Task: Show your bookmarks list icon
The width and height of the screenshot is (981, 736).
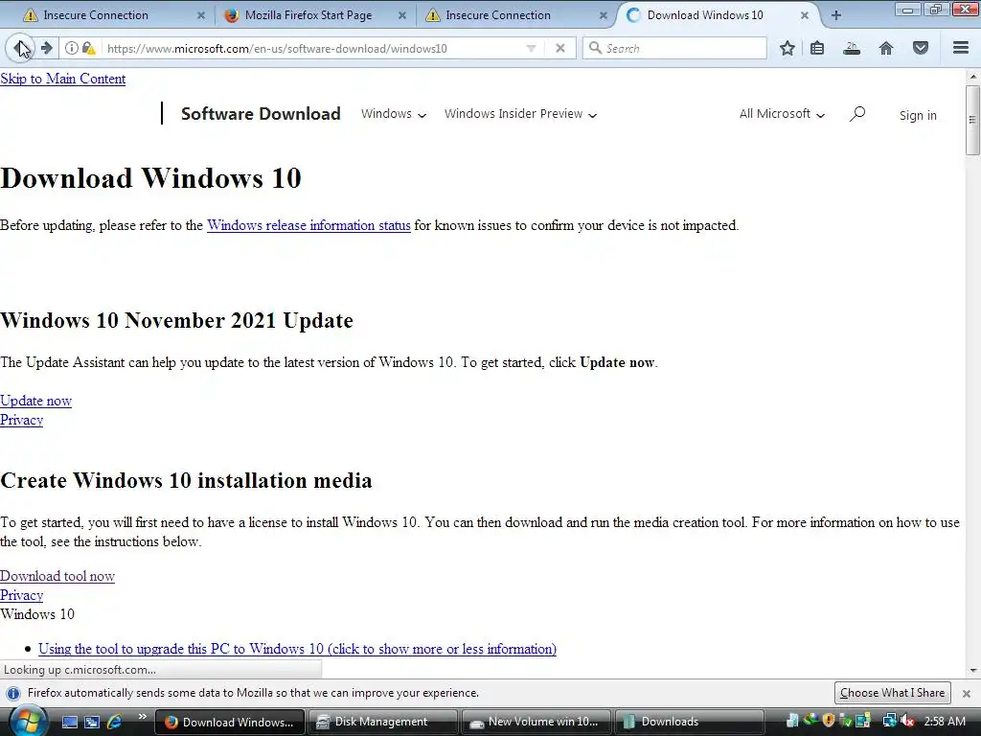Action: coord(817,48)
